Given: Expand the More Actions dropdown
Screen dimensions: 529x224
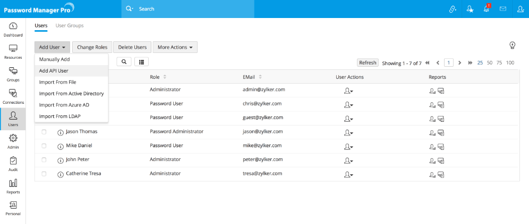Looking at the screenshot, I should click(x=175, y=47).
